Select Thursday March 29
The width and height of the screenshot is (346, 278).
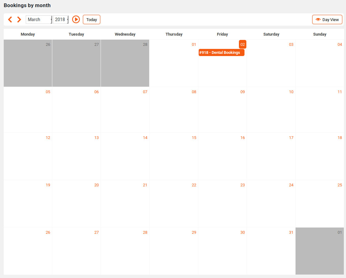[x=174, y=251]
